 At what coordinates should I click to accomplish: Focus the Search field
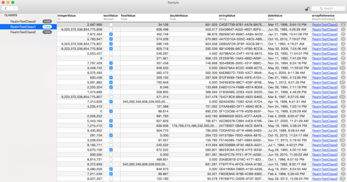coord(328,8)
